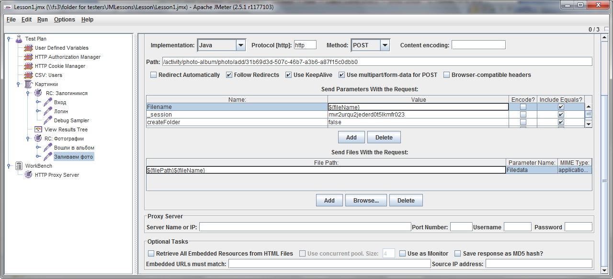The image size is (613, 279).
Task: Click the Filedata parameter name cell
Action: tap(532, 170)
